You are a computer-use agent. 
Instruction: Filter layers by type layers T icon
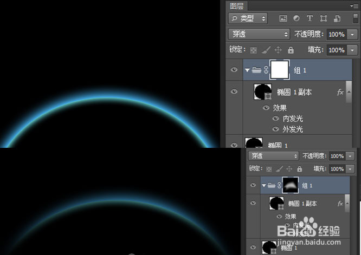tap(310, 18)
